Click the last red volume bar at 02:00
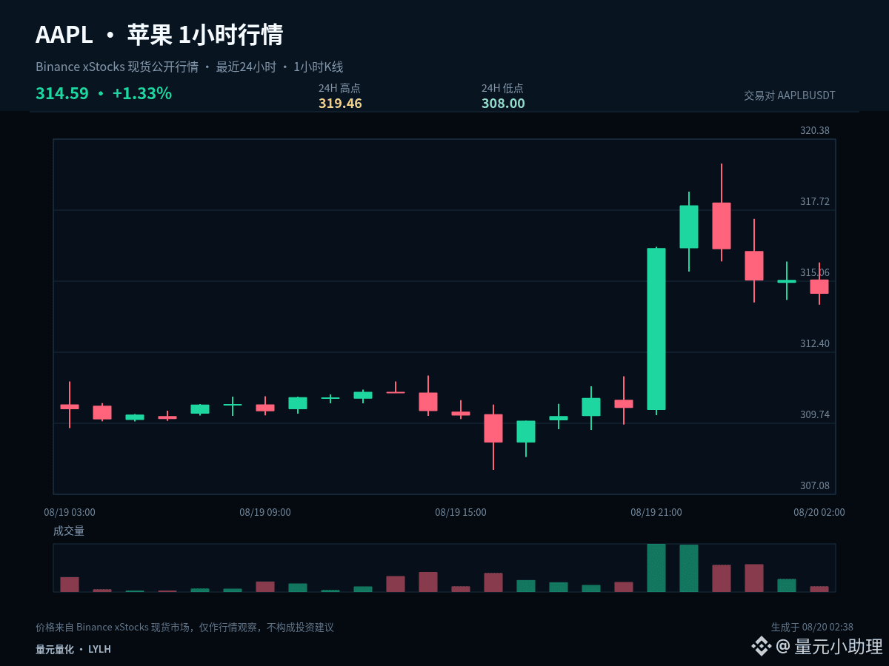The width and height of the screenshot is (889, 666). (x=819, y=589)
